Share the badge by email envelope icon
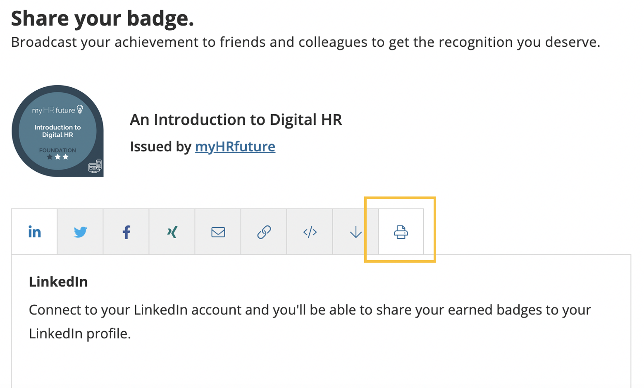 click(218, 232)
